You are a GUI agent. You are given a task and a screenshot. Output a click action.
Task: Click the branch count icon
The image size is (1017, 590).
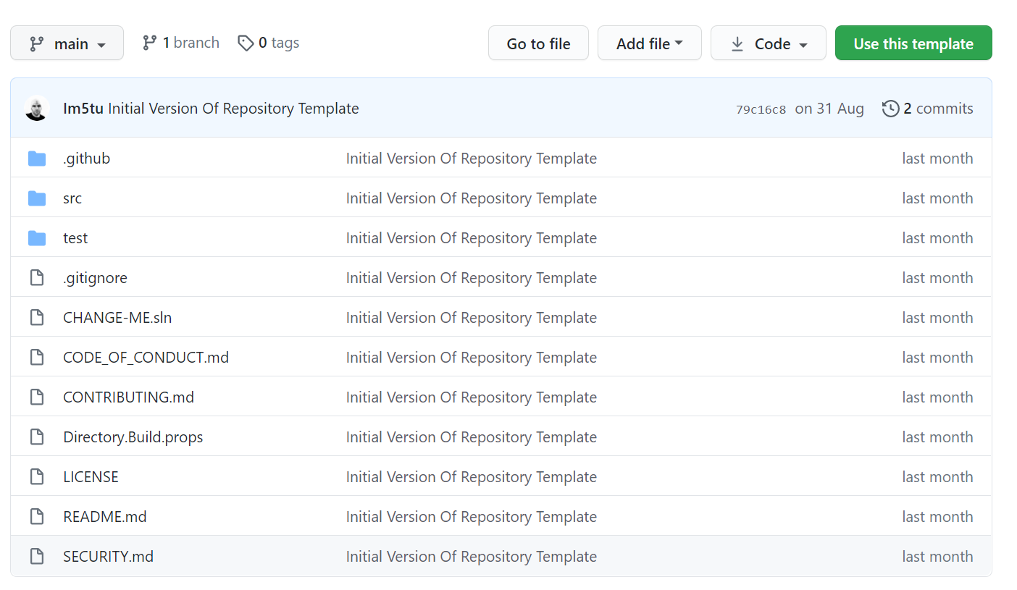149,43
